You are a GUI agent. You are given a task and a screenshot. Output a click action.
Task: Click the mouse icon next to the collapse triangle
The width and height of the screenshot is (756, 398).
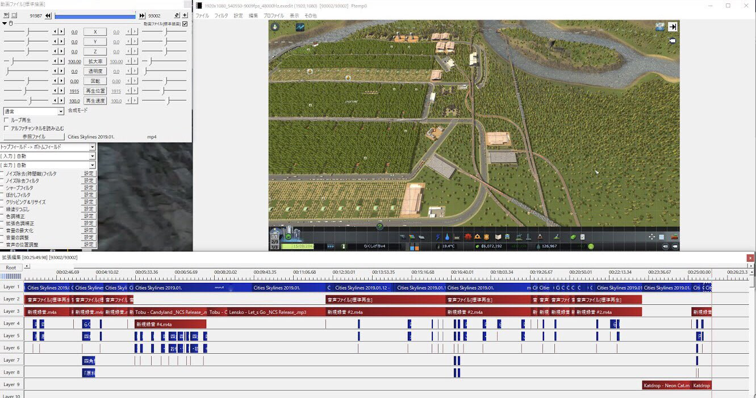[10, 24]
